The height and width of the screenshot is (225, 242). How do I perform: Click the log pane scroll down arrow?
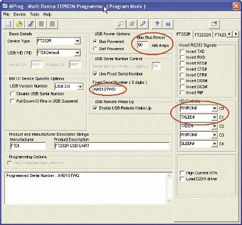click(169, 201)
